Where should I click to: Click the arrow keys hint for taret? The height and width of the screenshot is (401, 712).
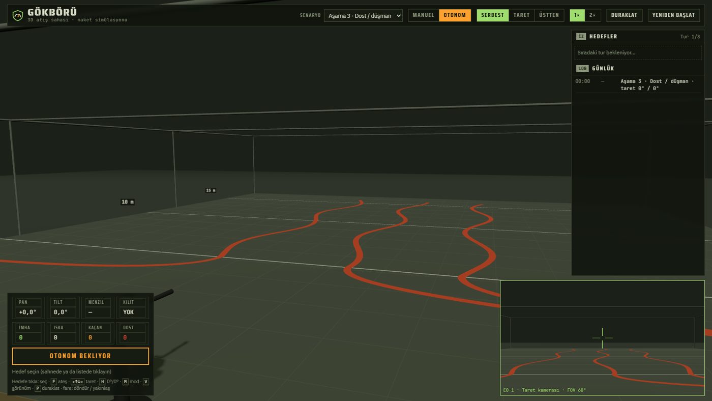pos(77,382)
